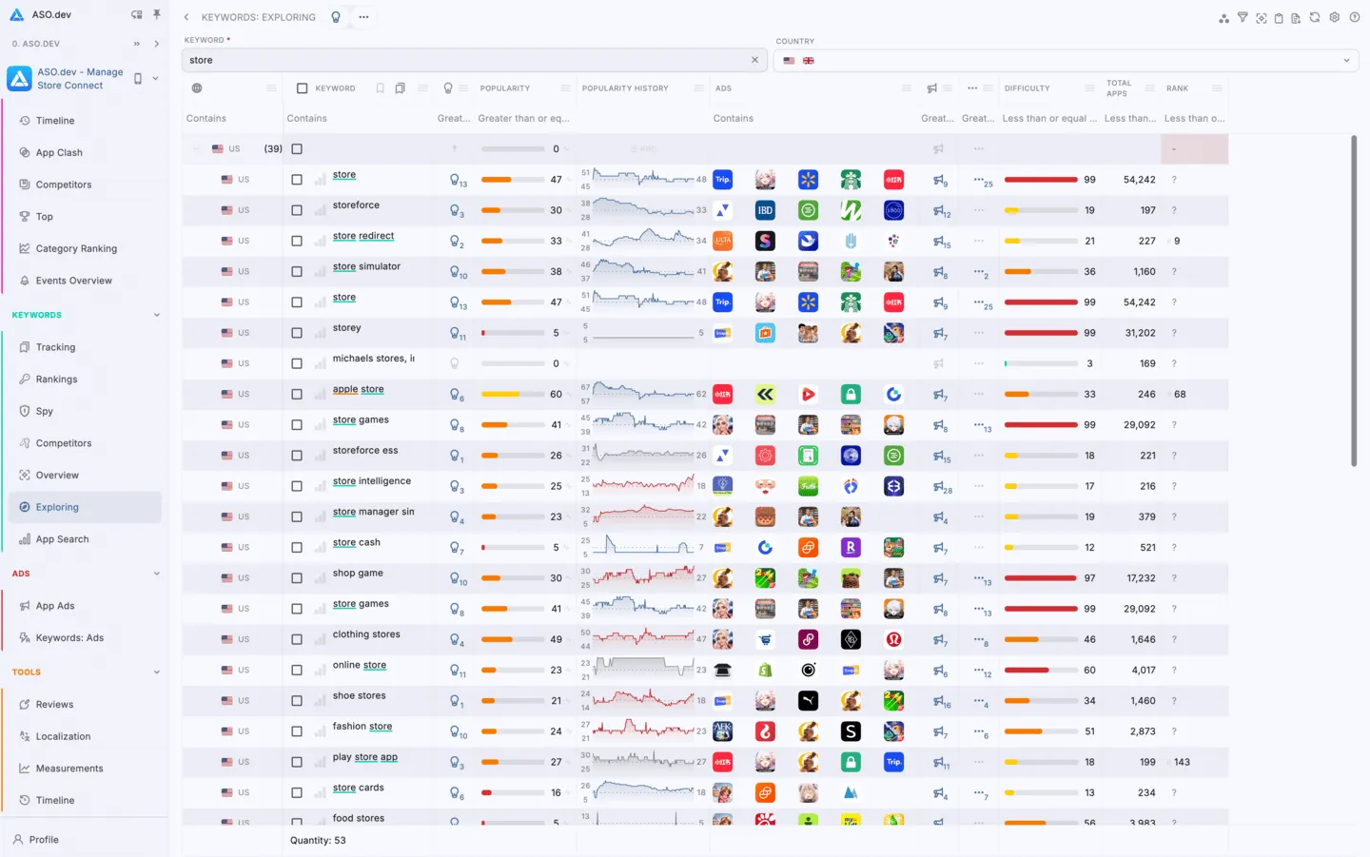Viewport: 1370px width, 857px height.
Task: Click the store simulator keyword link
Action: click(366, 267)
